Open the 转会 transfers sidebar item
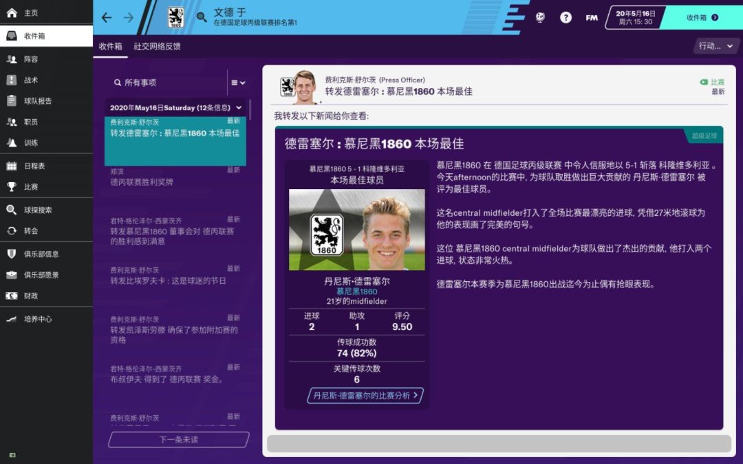Screen dimensions: 743x464 click(46, 230)
